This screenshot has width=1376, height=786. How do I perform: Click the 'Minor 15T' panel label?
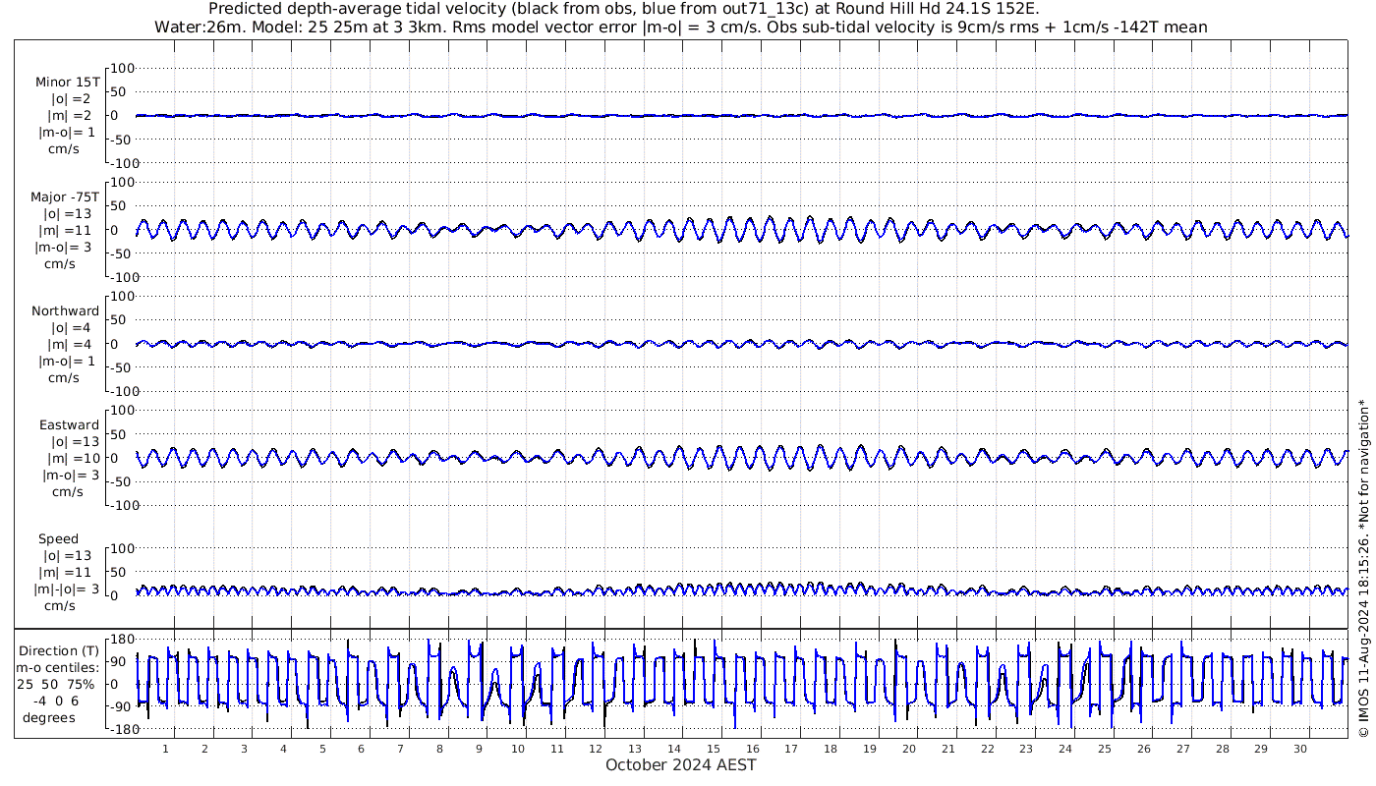coord(67,83)
